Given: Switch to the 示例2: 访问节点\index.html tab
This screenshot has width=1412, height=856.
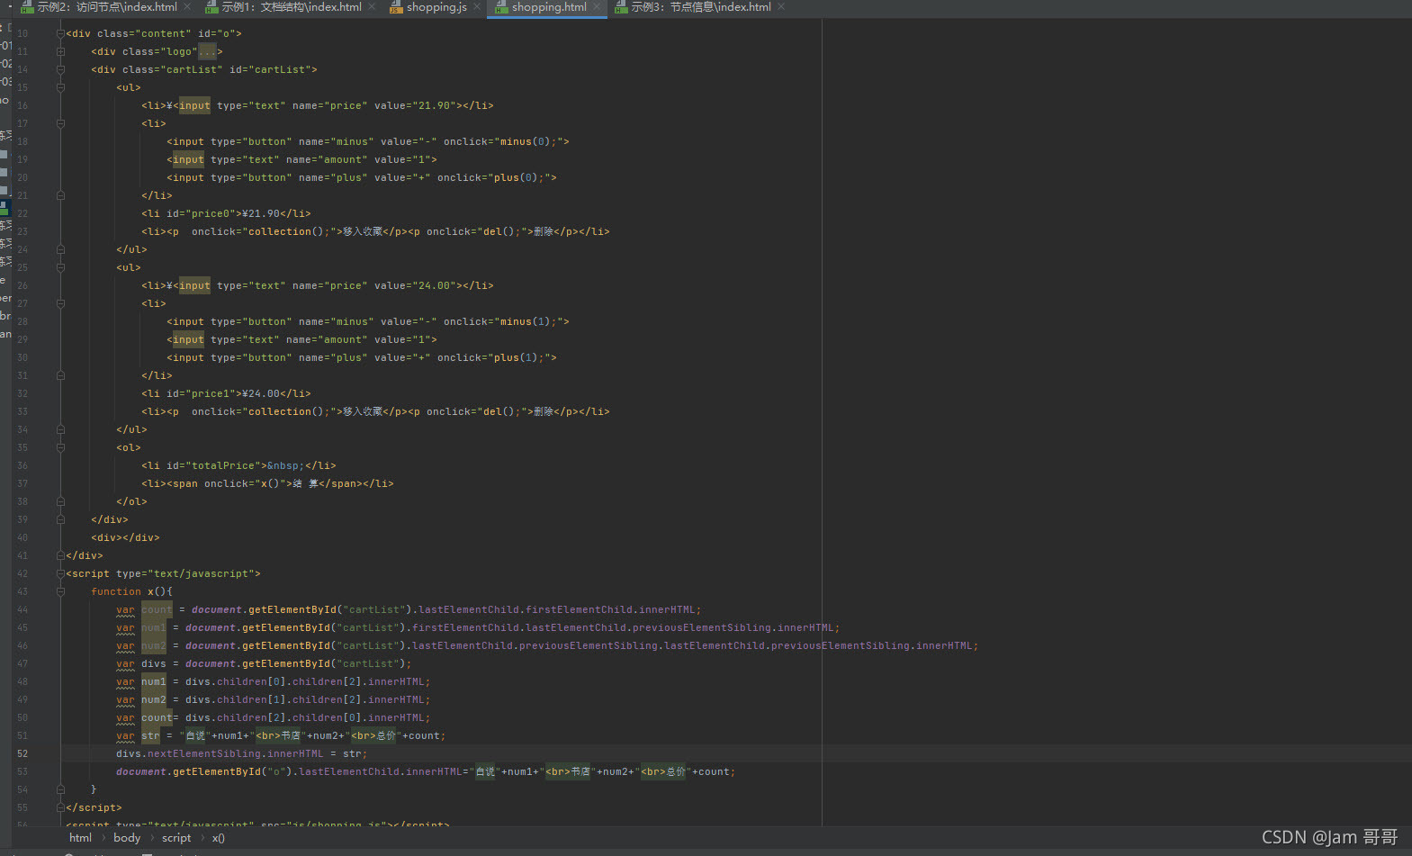Looking at the screenshot, I should coord(107,7).
